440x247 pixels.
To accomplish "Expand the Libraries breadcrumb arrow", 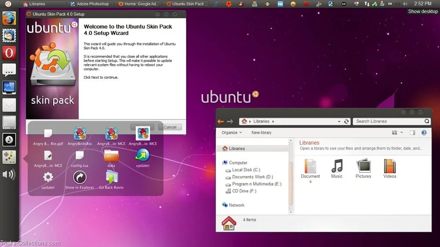I will pyautogui.click(x=273, y=121).
